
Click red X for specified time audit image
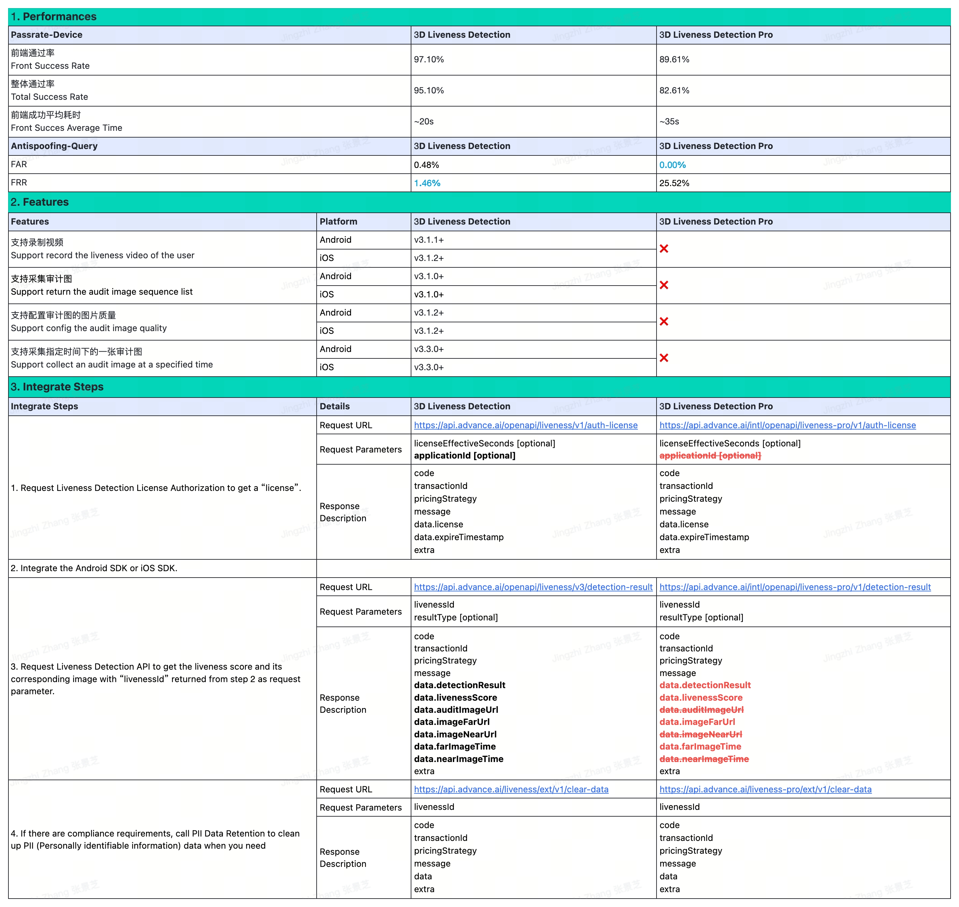(x=664, y=358)
